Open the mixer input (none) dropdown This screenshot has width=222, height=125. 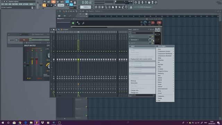[142, 33]
